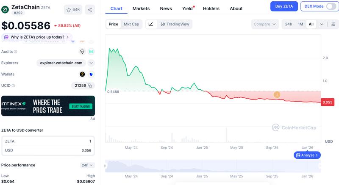Show info tooltip beside Audits
Screen dimensions: 339x185
tap(15, 52)
